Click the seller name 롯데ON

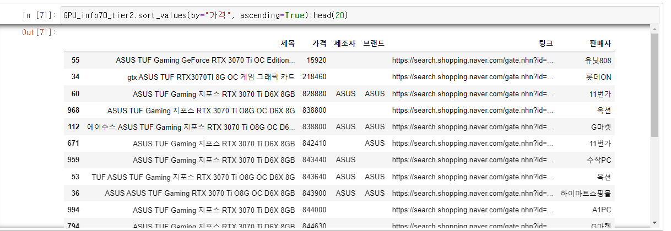coord(599,76)
